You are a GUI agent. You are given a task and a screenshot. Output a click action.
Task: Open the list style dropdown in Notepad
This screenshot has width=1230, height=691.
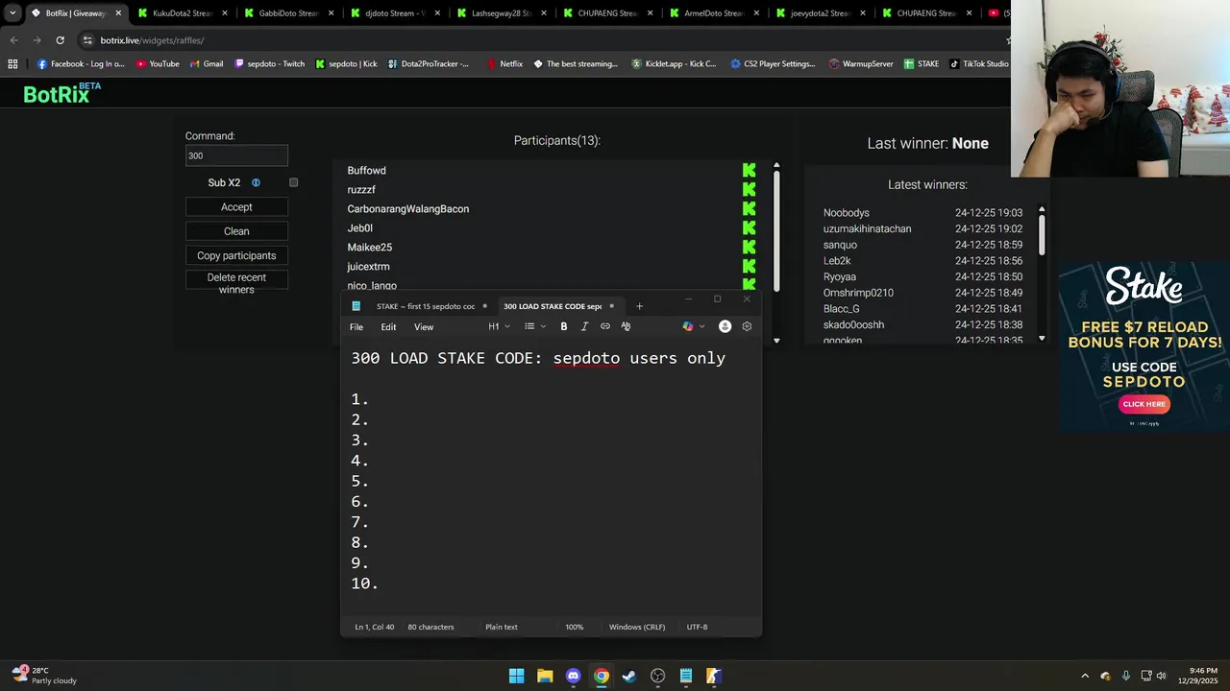coord(535,326)
